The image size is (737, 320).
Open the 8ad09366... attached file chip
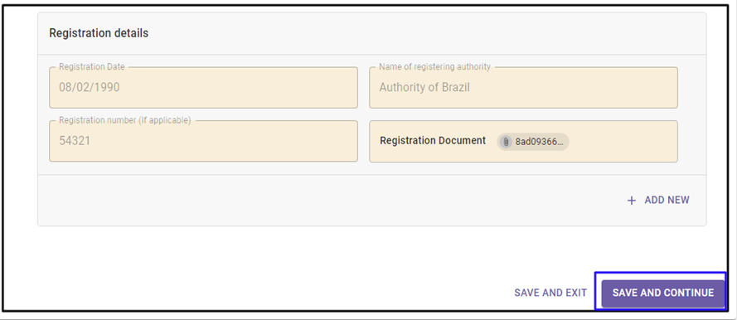pos(533,142)
